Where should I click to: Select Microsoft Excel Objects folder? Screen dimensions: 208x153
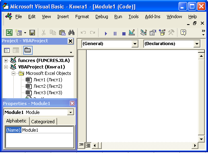[x=48, y=73]
